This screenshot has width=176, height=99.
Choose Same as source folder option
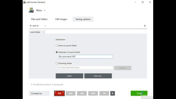coord(57,45)
